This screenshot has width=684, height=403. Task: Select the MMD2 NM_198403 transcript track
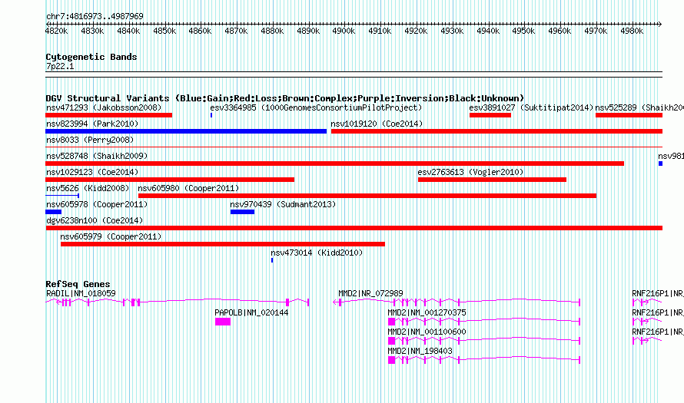point(483,360)
